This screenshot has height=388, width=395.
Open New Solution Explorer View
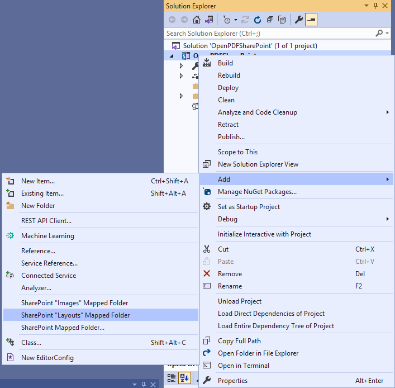[296, 164]
